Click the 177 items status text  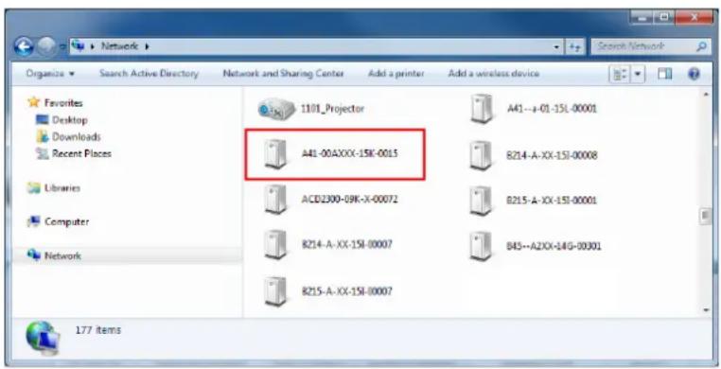pos(98,330)
